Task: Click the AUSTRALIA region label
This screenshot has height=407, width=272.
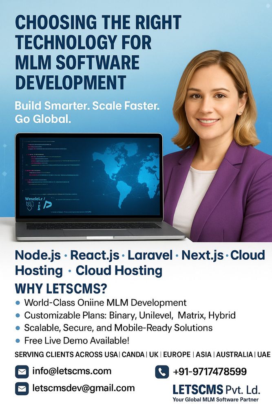Action: [x=234, y=354]
